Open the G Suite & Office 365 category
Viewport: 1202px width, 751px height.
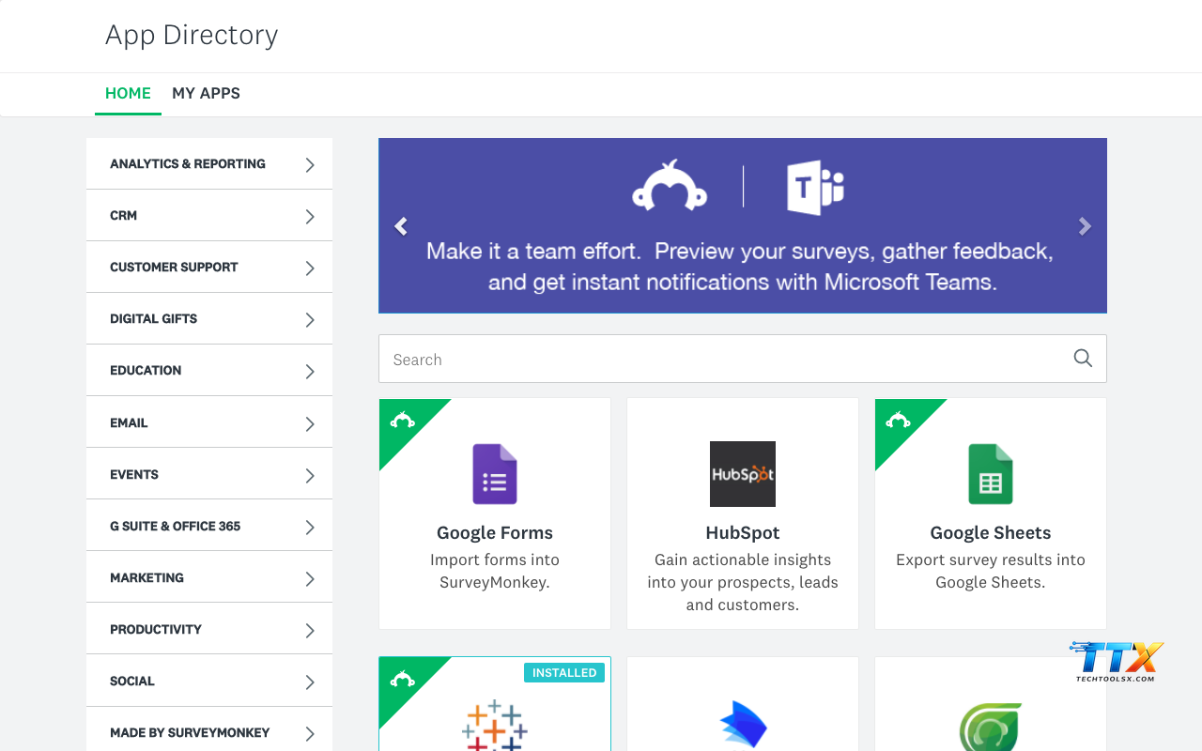coord(209,527)
